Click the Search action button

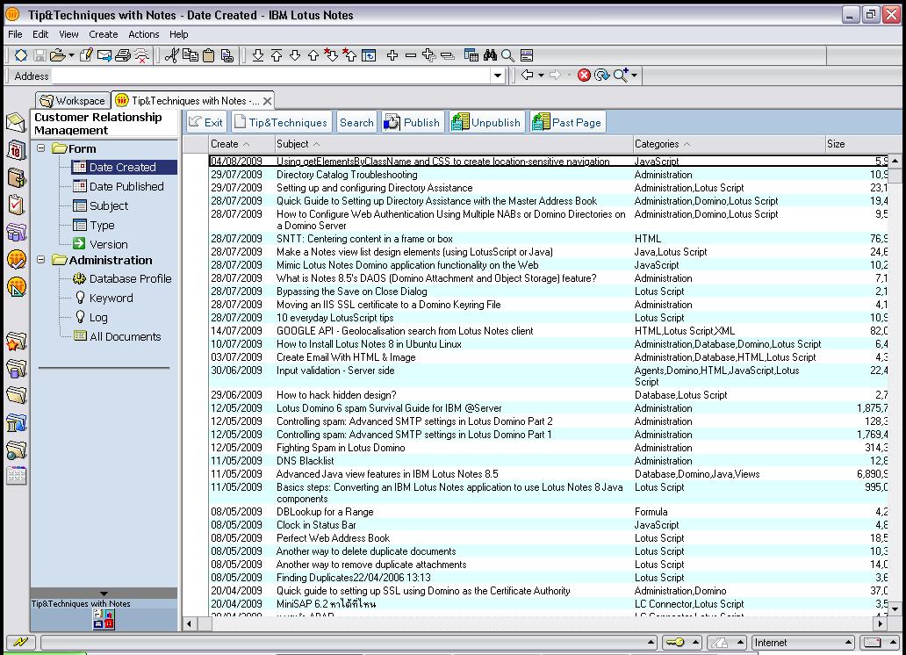pyautogui.click(x=356, y=123)
